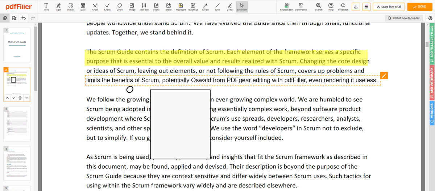Toggle Replace text mode
Screen dimensions: 435x191
pos(287,7)
